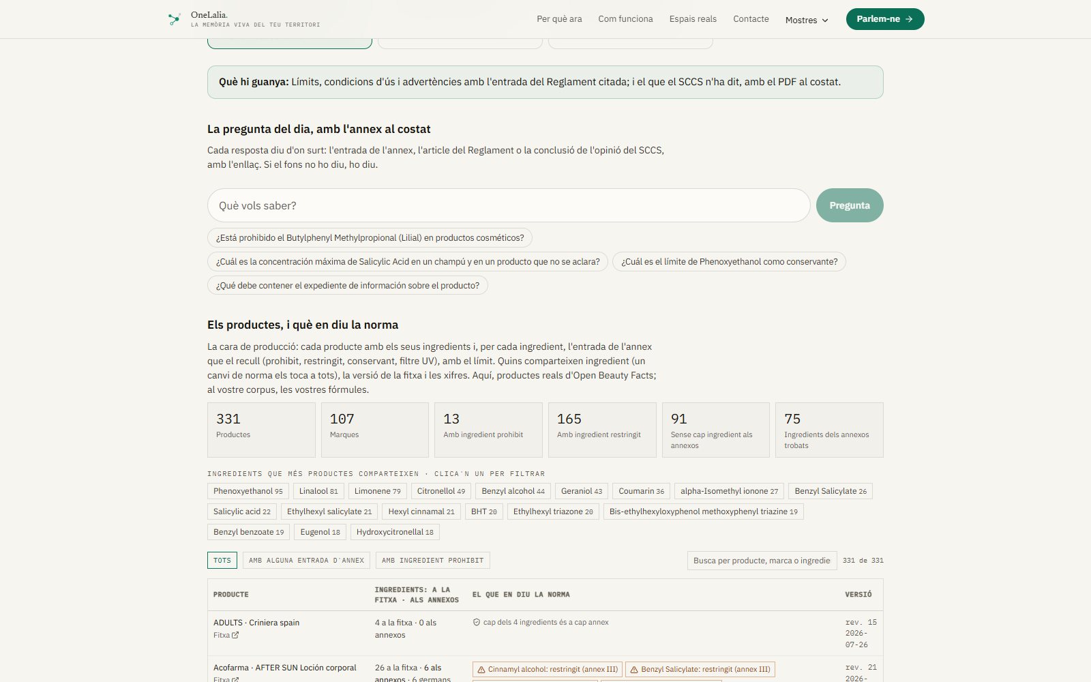1091x682 pixels.
Task: Filter by BHT 20 ingredient
Action: [x=484, y=512]
